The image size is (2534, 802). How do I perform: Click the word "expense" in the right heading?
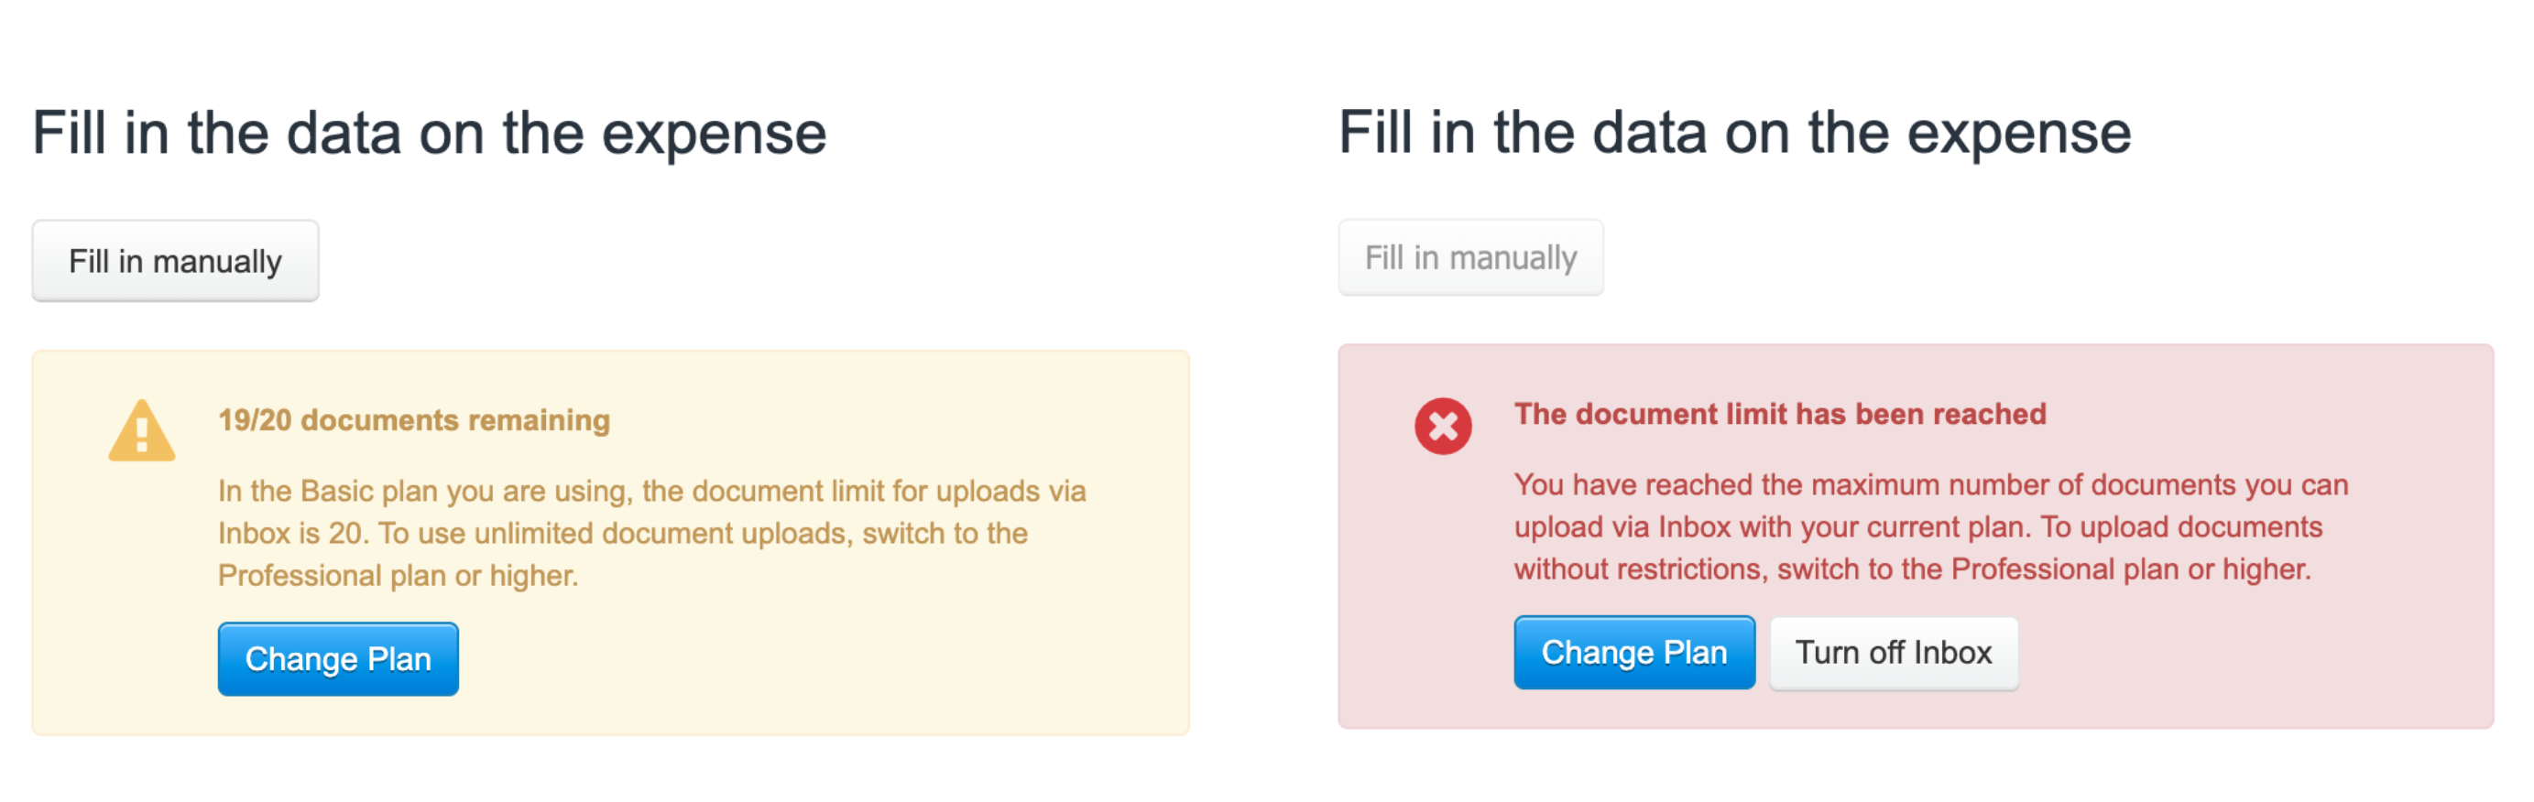pos(2018,133)
